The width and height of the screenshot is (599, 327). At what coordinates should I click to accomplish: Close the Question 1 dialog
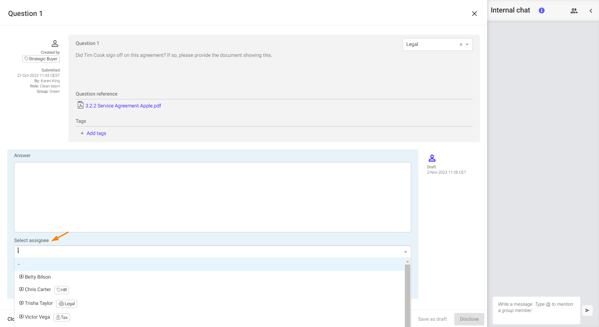[474, 14]
